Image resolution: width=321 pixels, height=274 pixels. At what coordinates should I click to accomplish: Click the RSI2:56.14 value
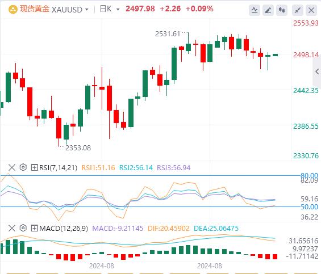click(x=136, y=168)
